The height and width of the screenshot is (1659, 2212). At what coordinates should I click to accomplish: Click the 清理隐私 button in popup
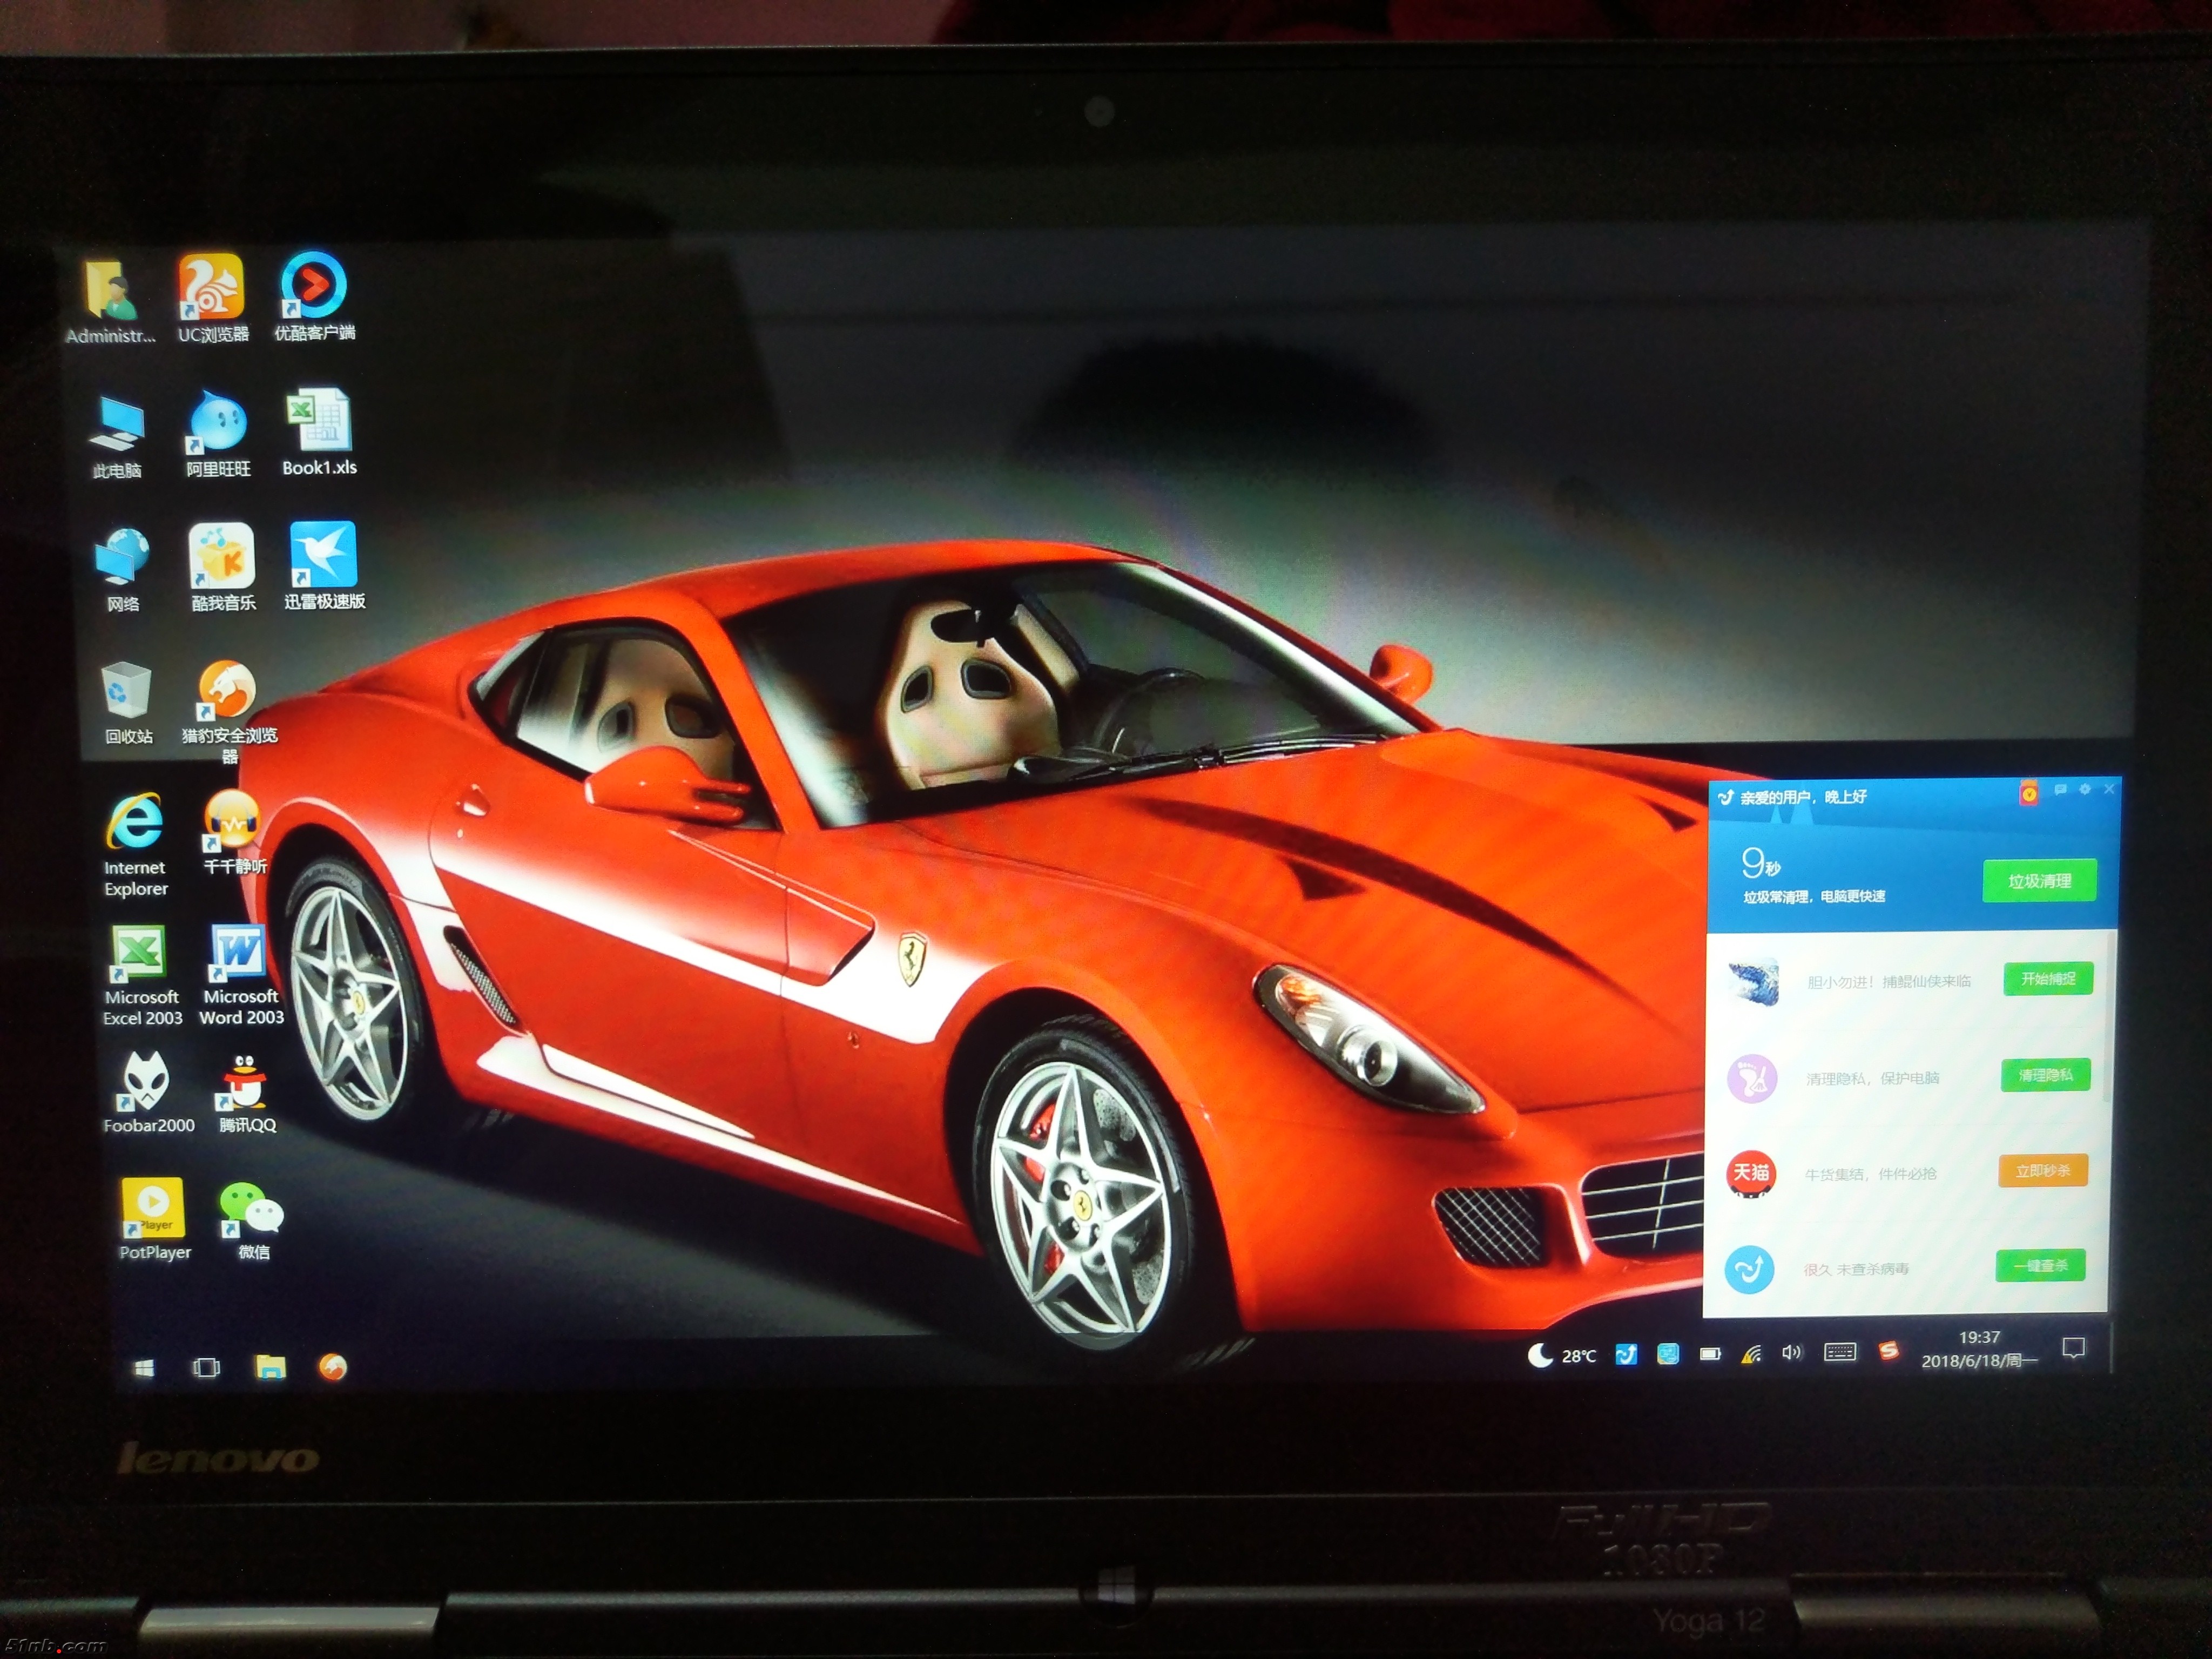(2045, 1076)
